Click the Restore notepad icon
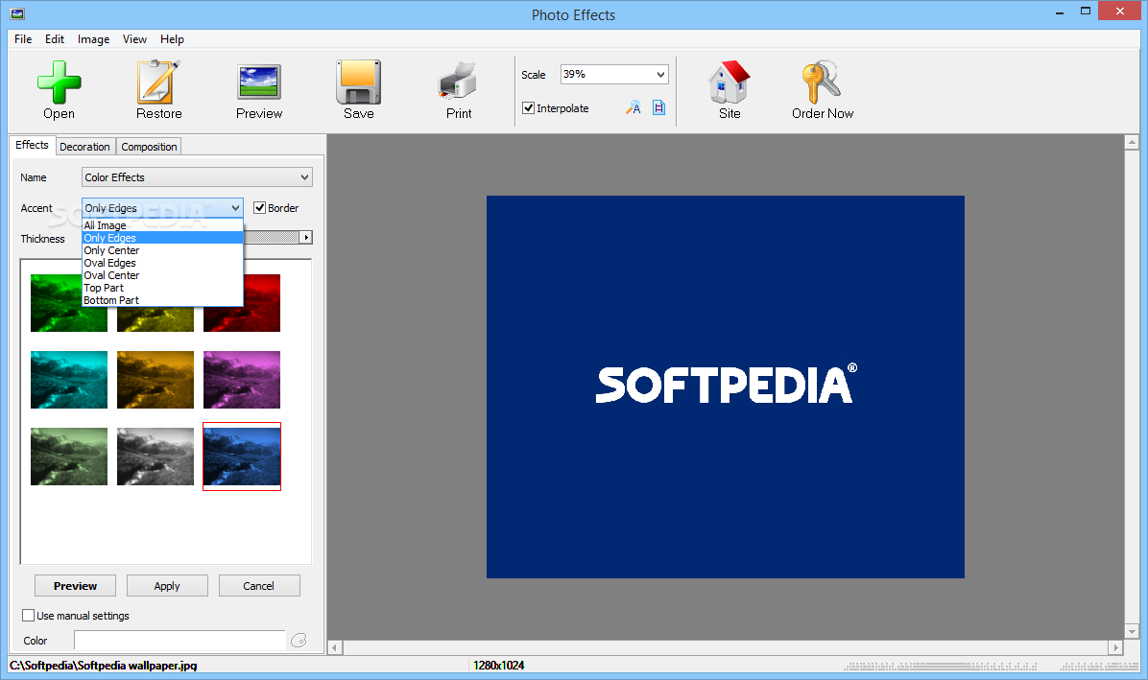The height and width of the screenshot is (680, 1148). [158, 82]
